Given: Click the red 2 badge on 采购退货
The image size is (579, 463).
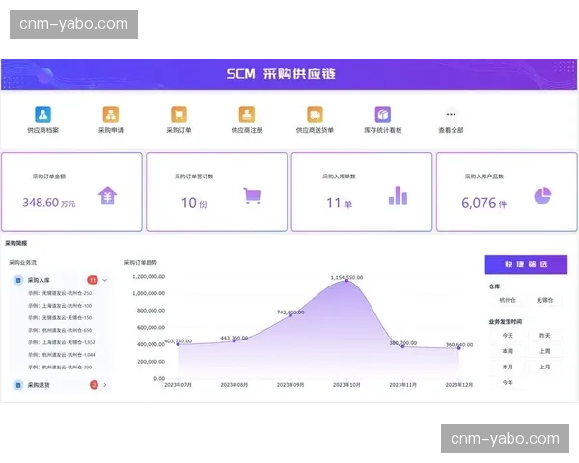Looking at the screenshot, I should [94, 385].
